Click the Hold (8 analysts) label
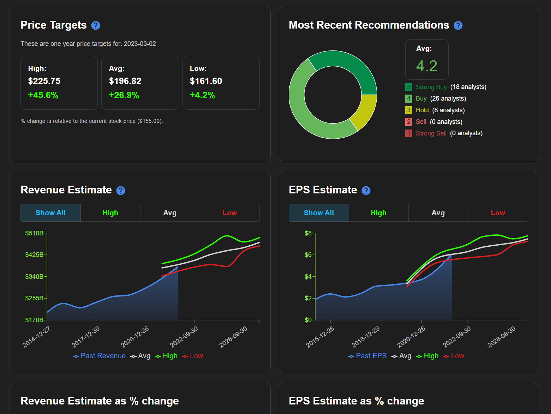551x414 pixels. pos(440,110)
